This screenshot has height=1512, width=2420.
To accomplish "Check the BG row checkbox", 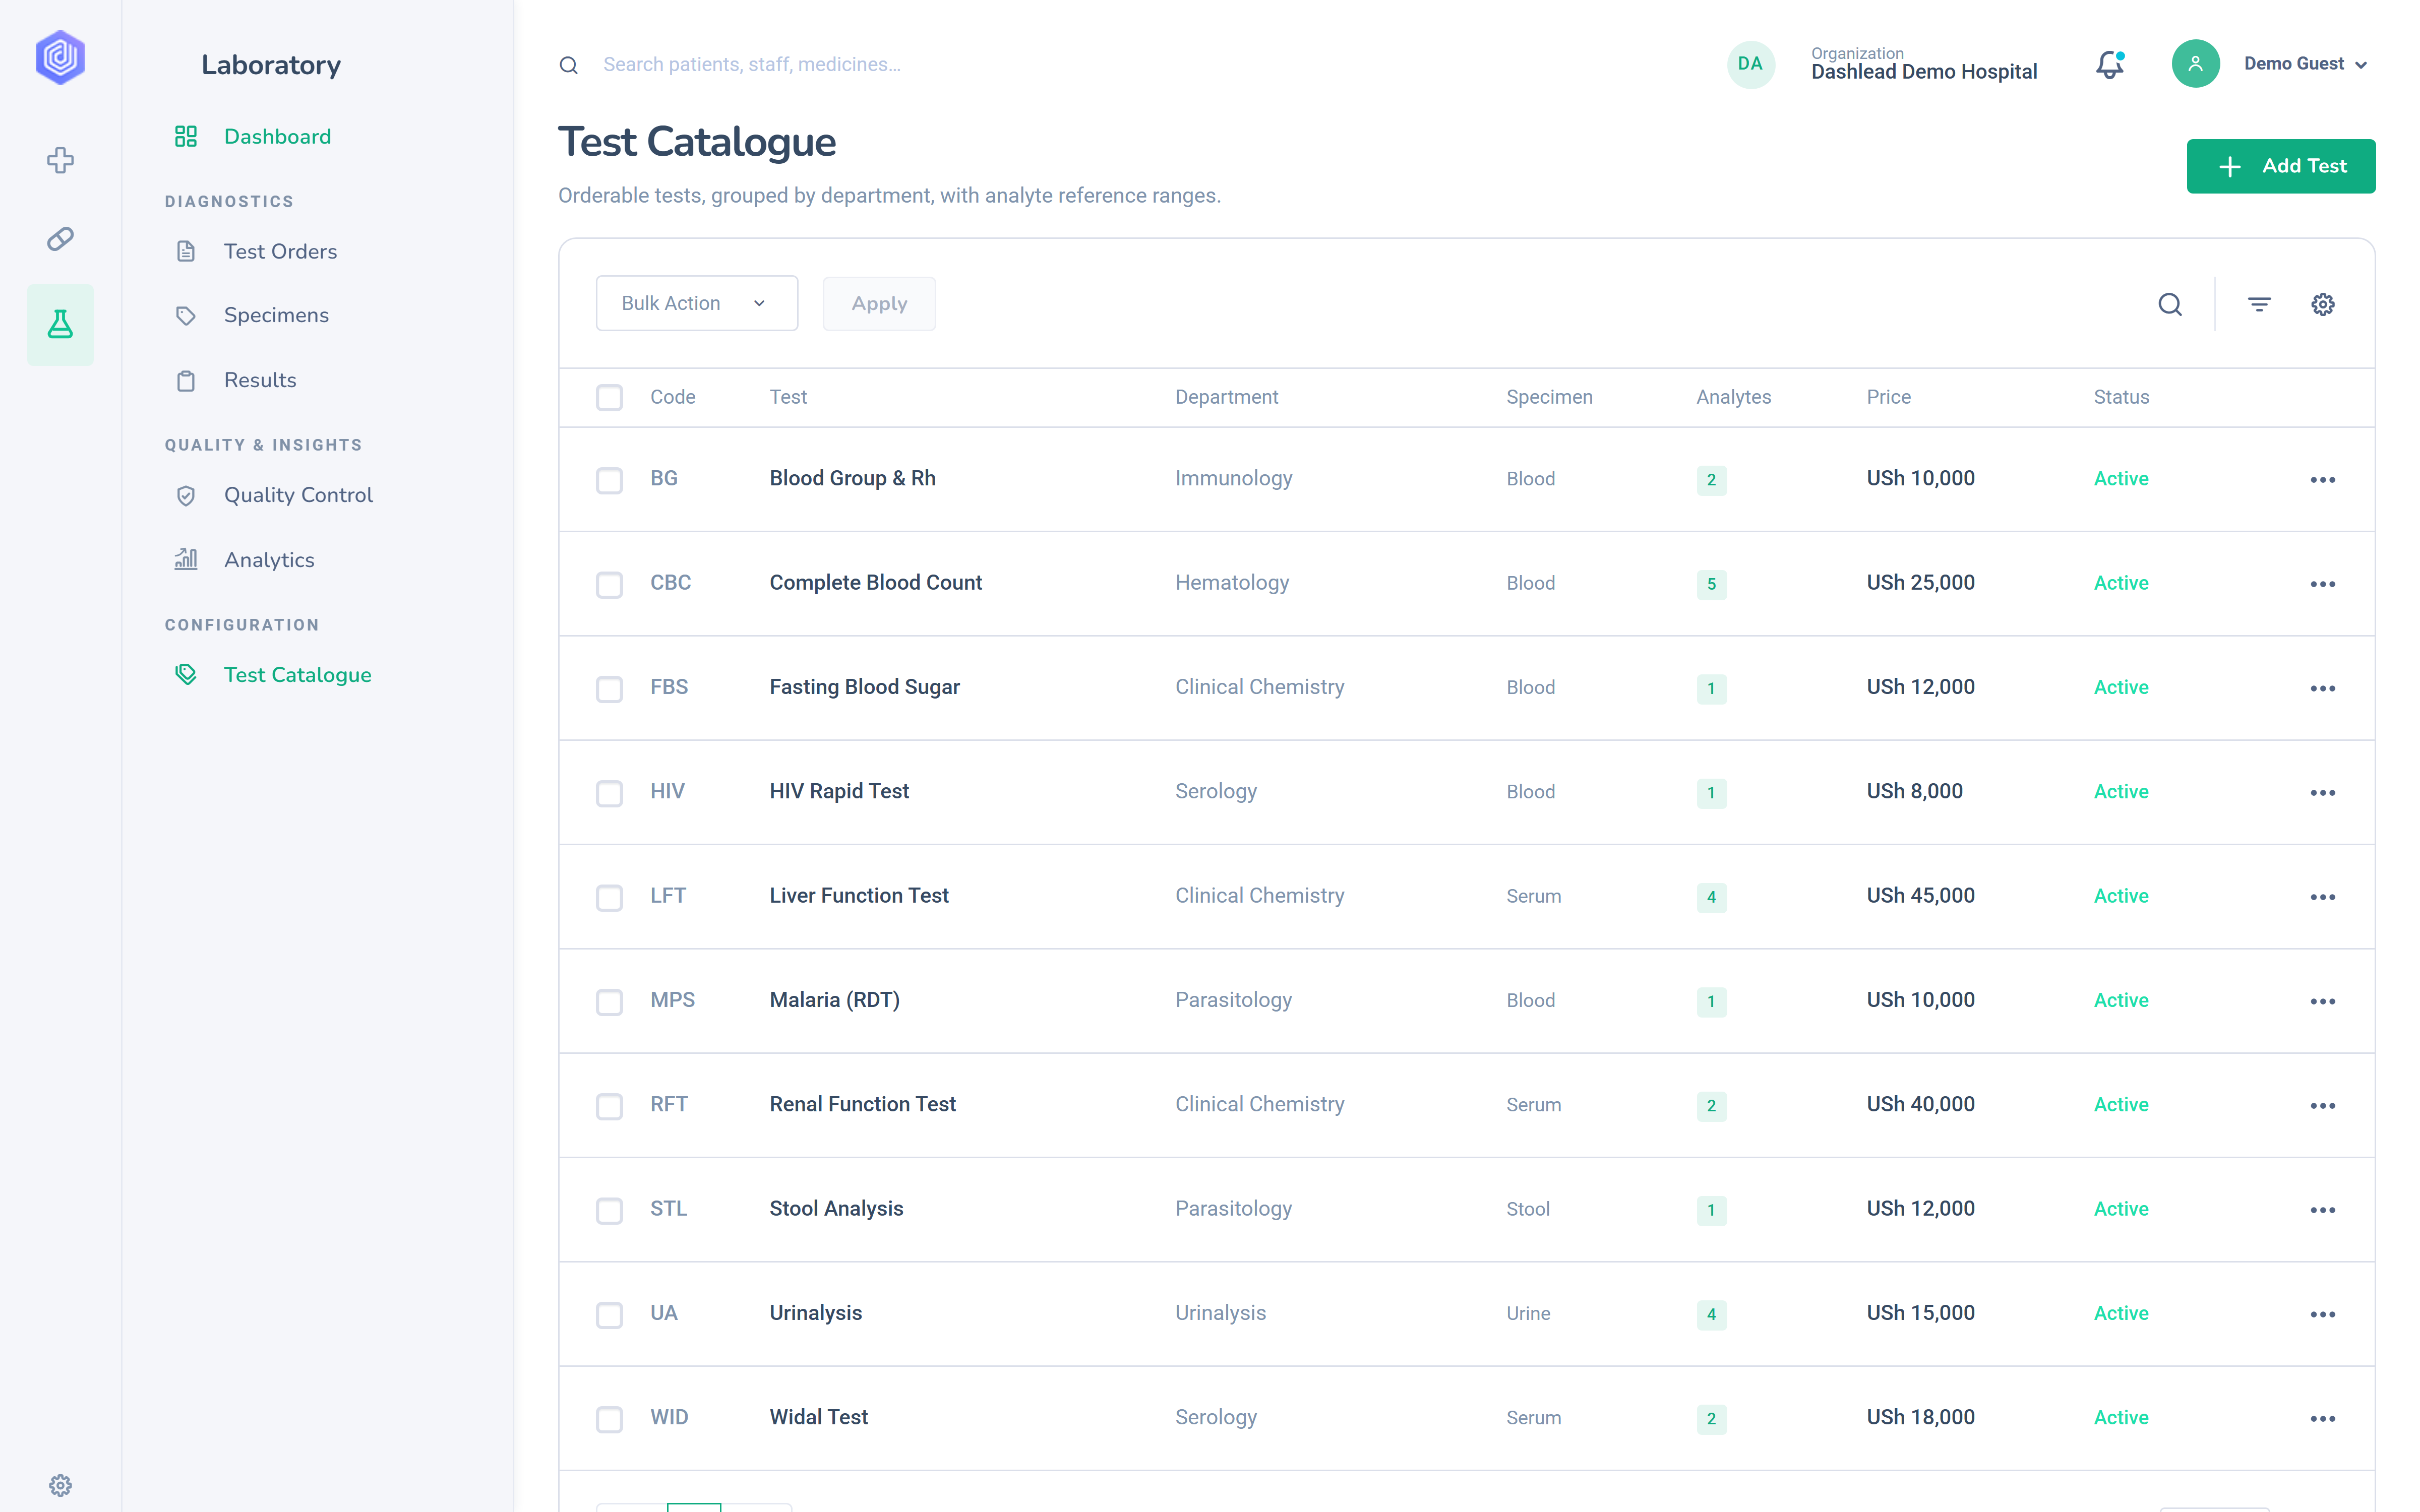I will 609,480.
